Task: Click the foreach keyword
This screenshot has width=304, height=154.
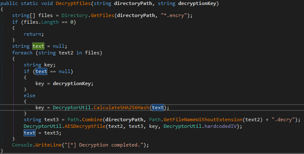Action: (22, 53)
